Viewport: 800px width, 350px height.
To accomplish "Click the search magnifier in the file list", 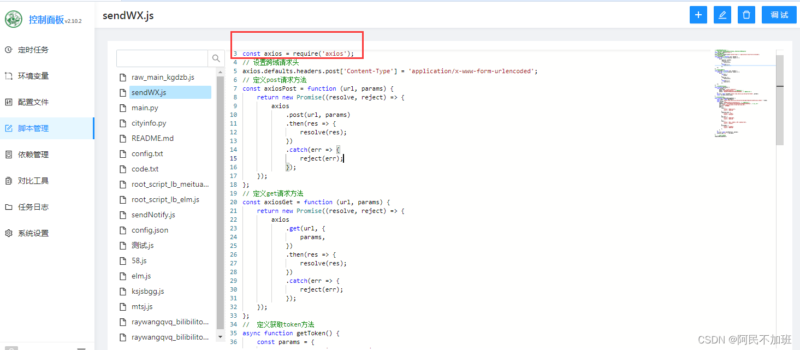I will click(x=216, y=58).
